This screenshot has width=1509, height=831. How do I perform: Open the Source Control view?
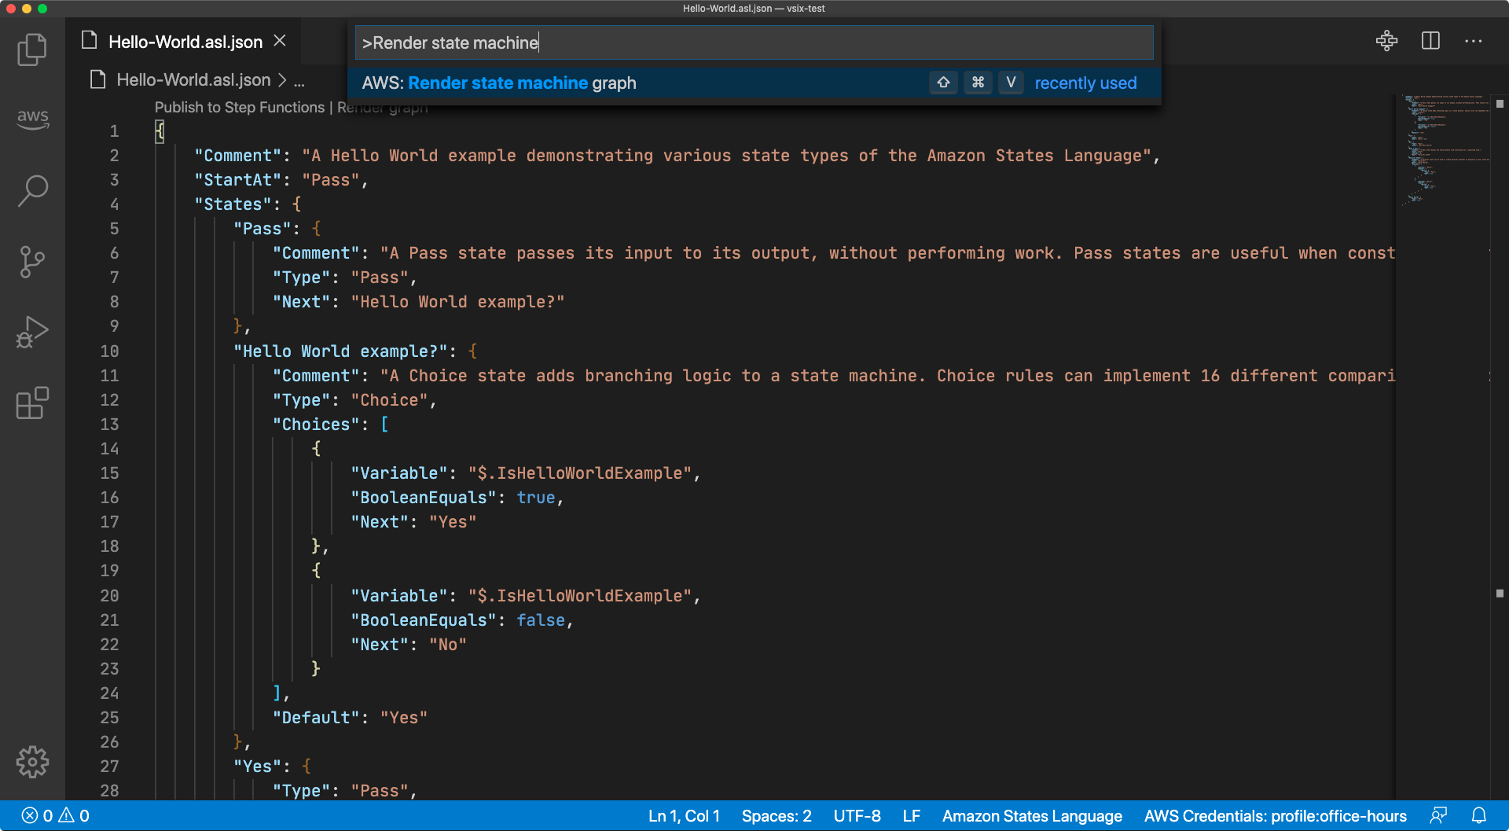click(x=32, y=261)
